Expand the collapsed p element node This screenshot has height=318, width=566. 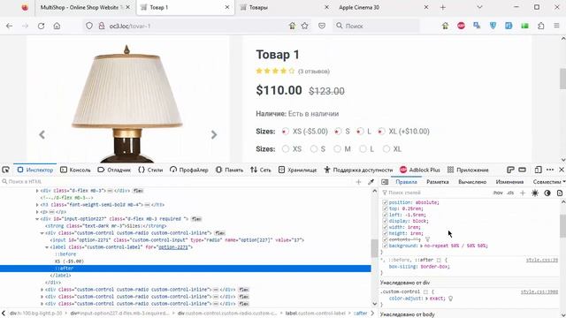(37, 212)
